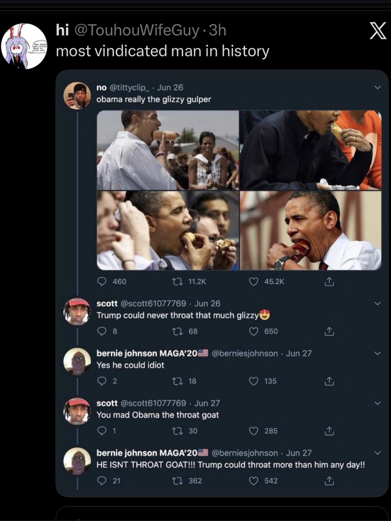The image size is (391, 521).
Task: Open the reply icon on the 460-reply tweet
Action: [x=102, y=281]
